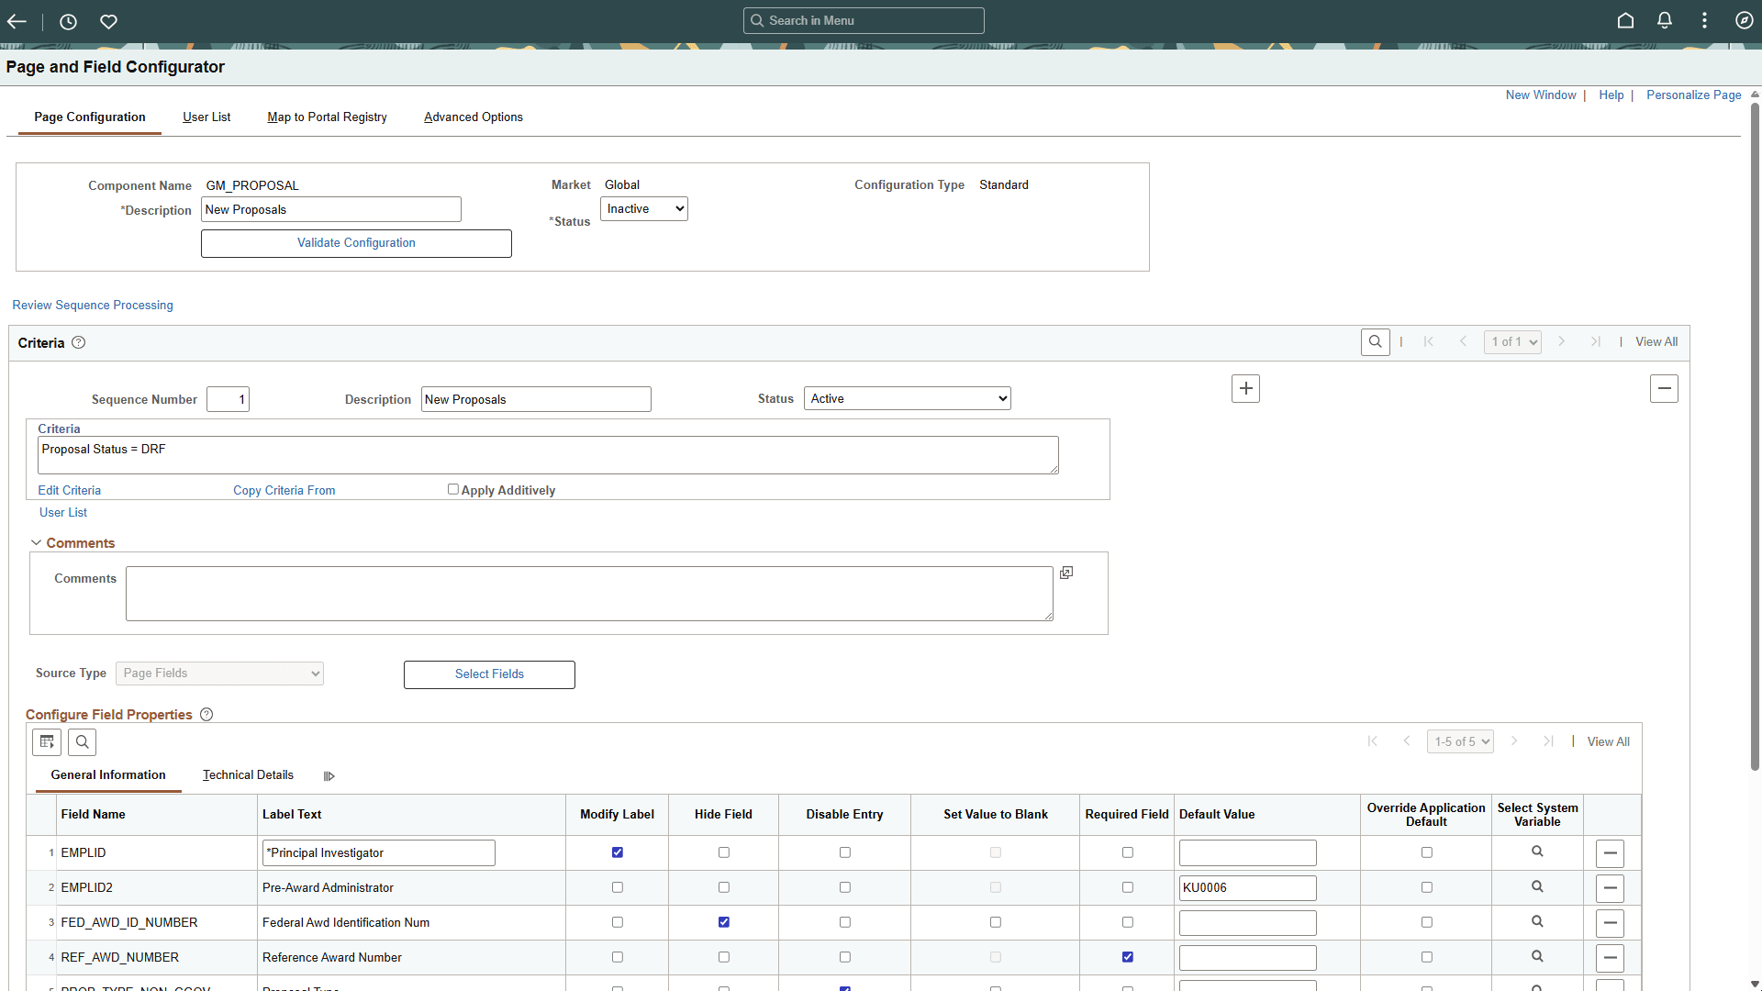Add a new Criteria row with plus icon
Screen dimensions: 1762x991
point(1245,388)
